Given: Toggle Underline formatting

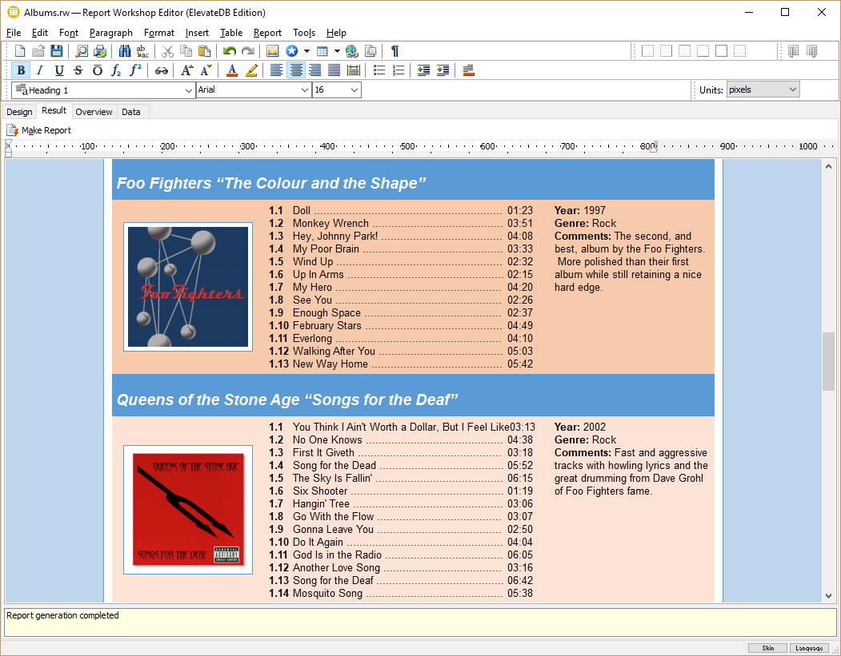Looking at the screenshot, I should (59, 70).
